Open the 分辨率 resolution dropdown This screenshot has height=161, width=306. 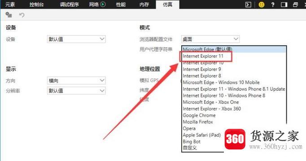tap(76, 91)
